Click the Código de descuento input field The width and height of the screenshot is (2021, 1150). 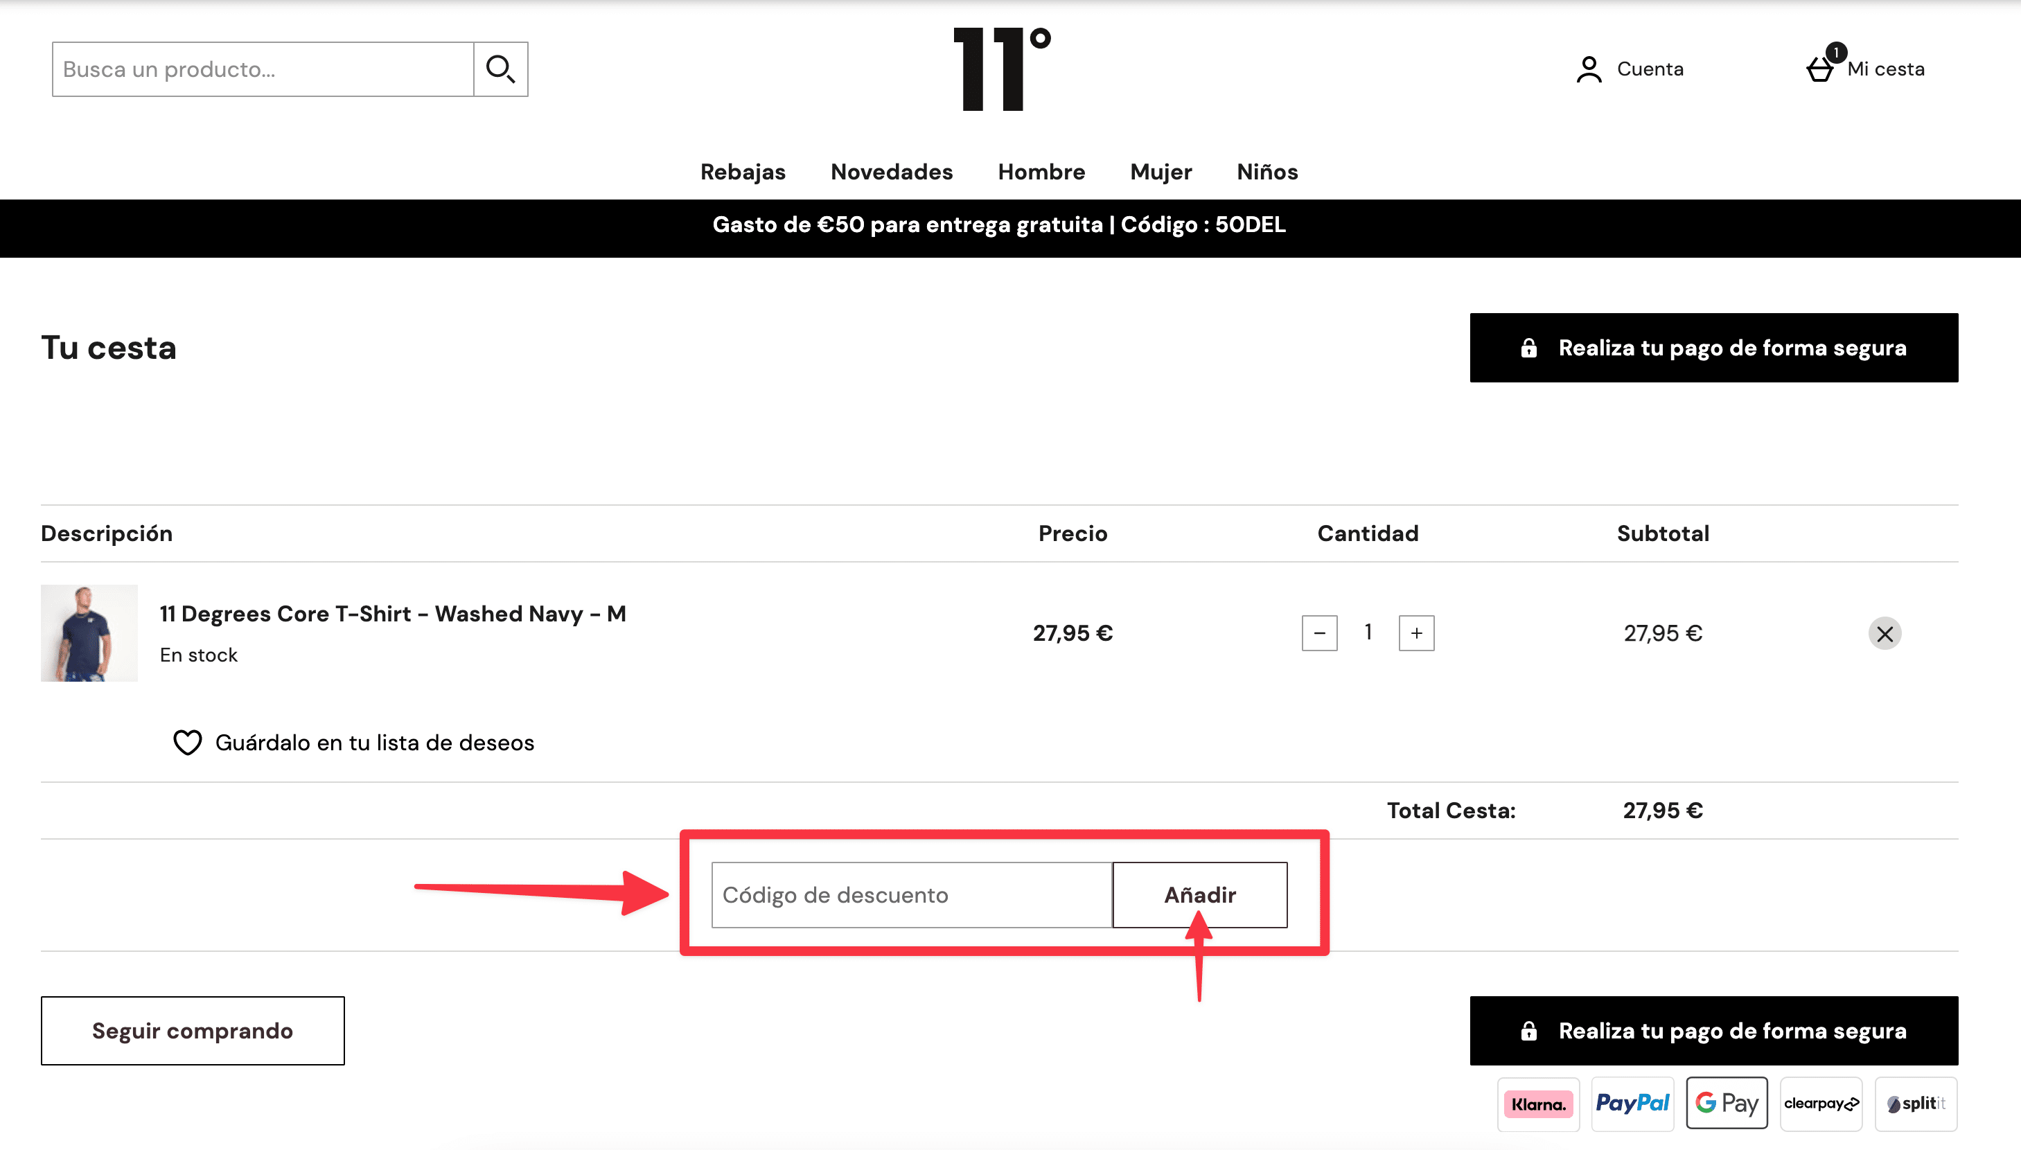pyautogui.click(x=908, y=894)
